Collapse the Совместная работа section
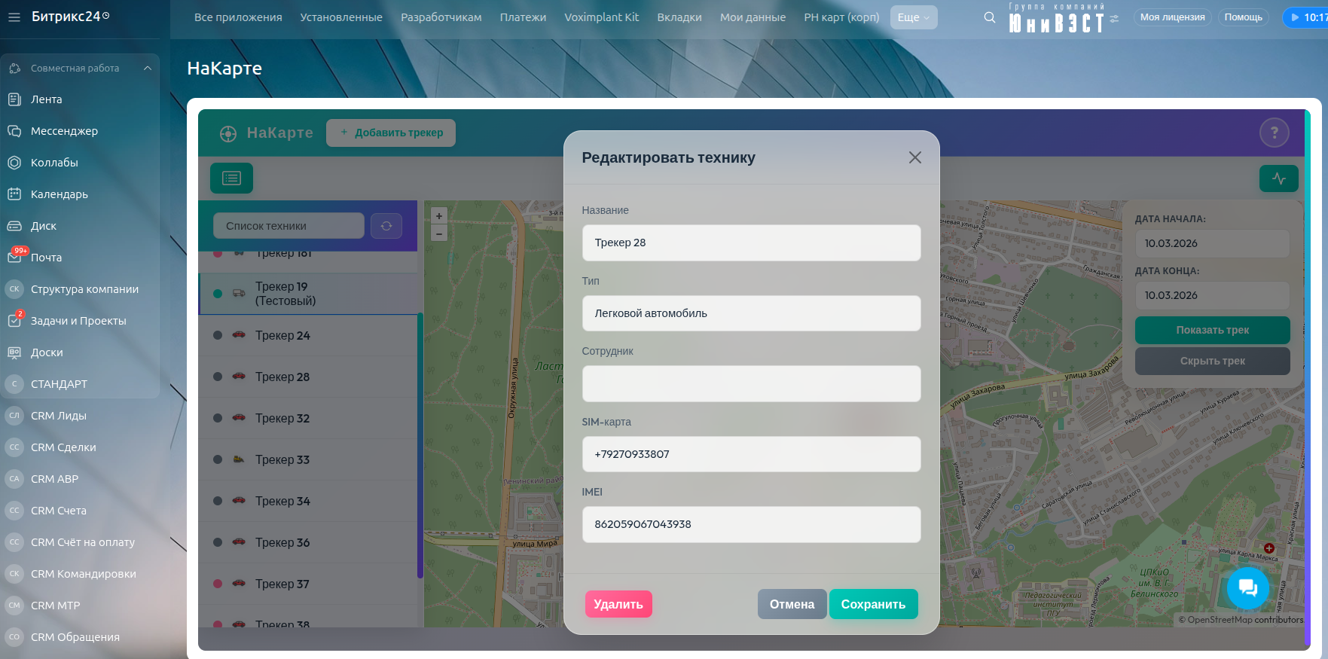 148,69
